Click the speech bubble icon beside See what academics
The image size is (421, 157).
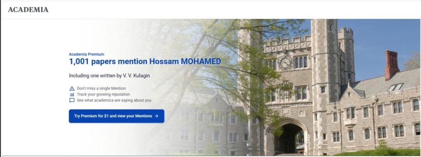coord(72,100)
